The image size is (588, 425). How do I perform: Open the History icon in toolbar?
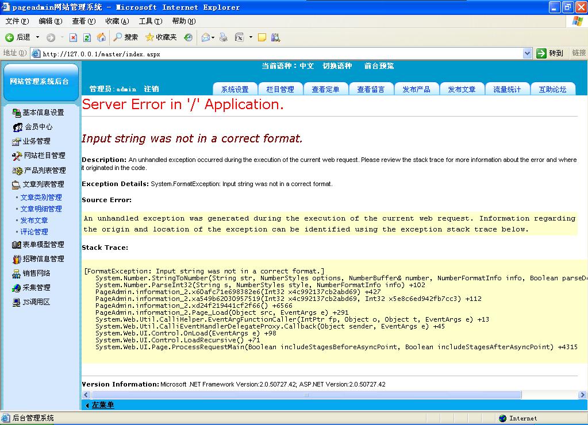(188, 37)
